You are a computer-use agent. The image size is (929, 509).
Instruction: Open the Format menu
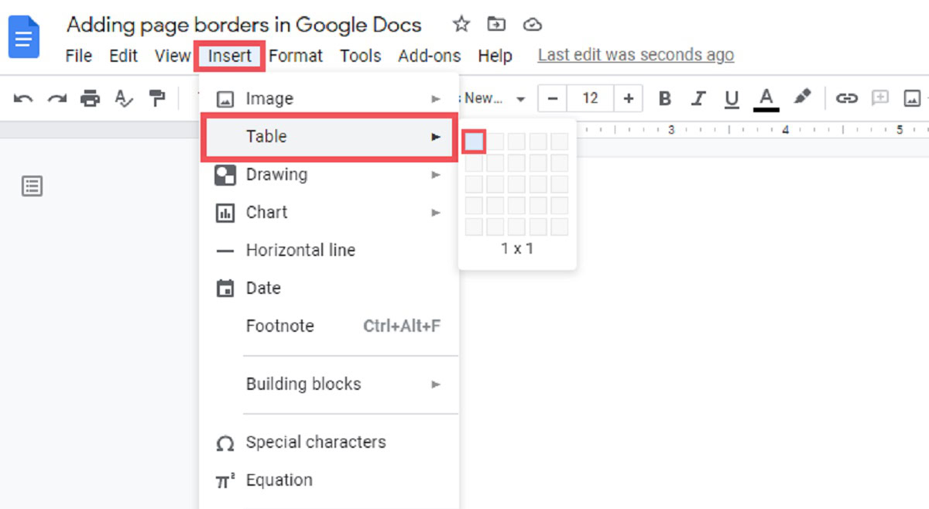click(297, 55)
